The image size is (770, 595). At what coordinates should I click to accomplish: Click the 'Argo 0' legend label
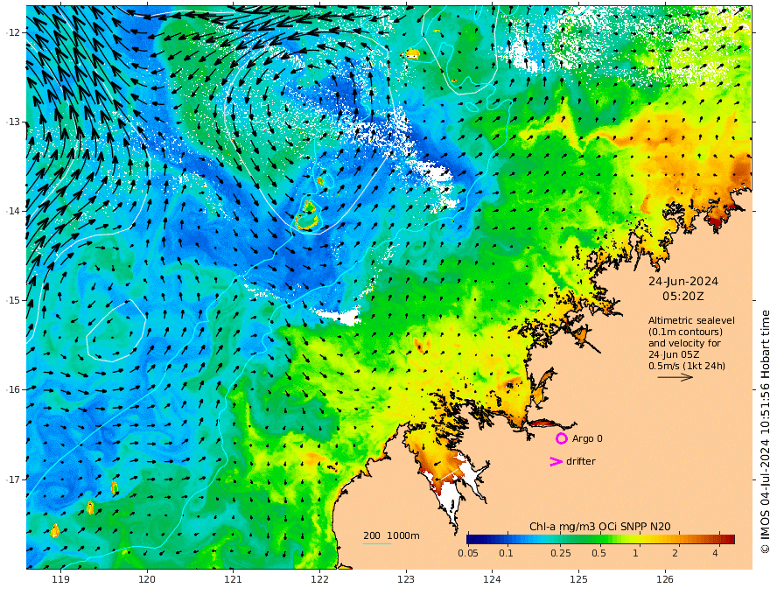pos(587,438)
